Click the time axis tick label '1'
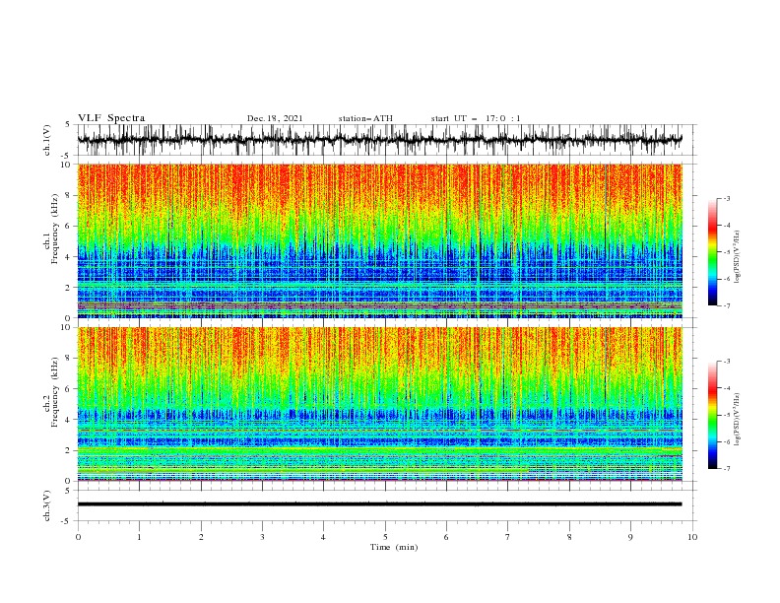 coord(139,537)
